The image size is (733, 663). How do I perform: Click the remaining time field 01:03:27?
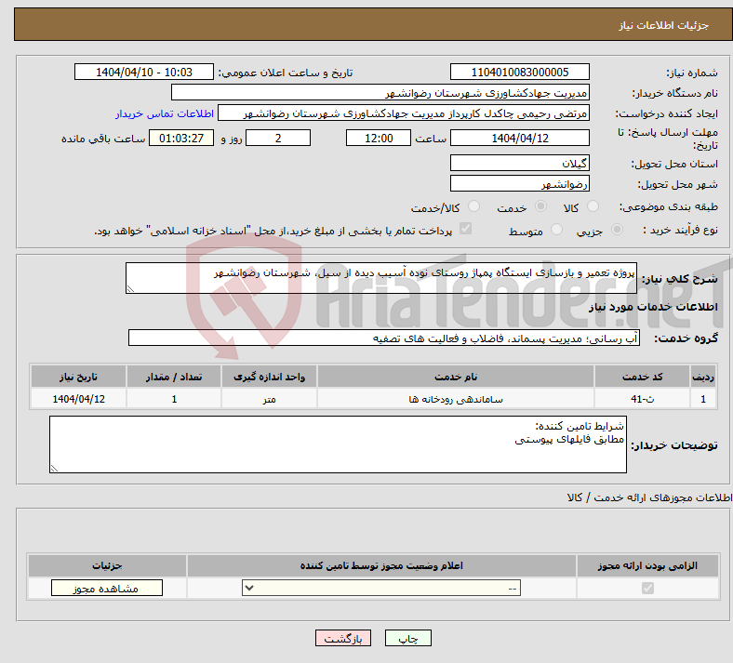click(181, 138)
